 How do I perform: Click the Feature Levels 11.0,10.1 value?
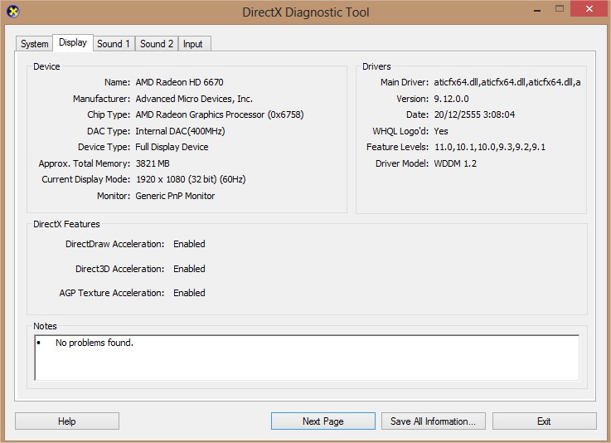[490, 147]
